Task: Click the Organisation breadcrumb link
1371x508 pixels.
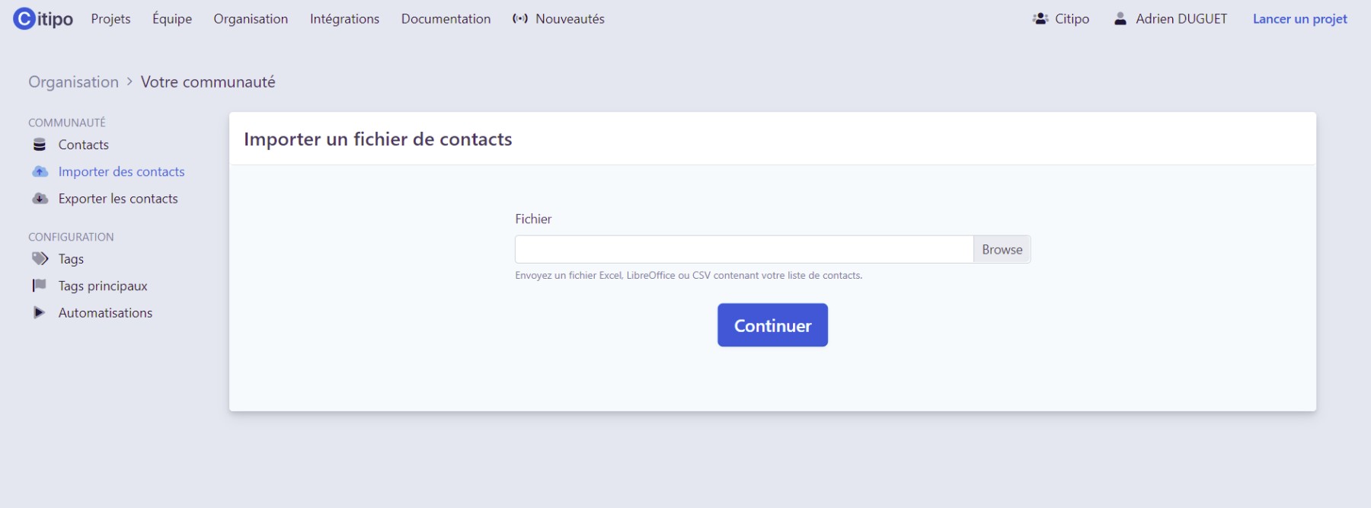Action: (74, 82)
